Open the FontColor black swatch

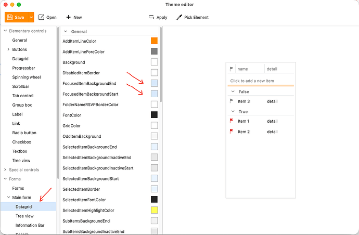coord(154,115)
